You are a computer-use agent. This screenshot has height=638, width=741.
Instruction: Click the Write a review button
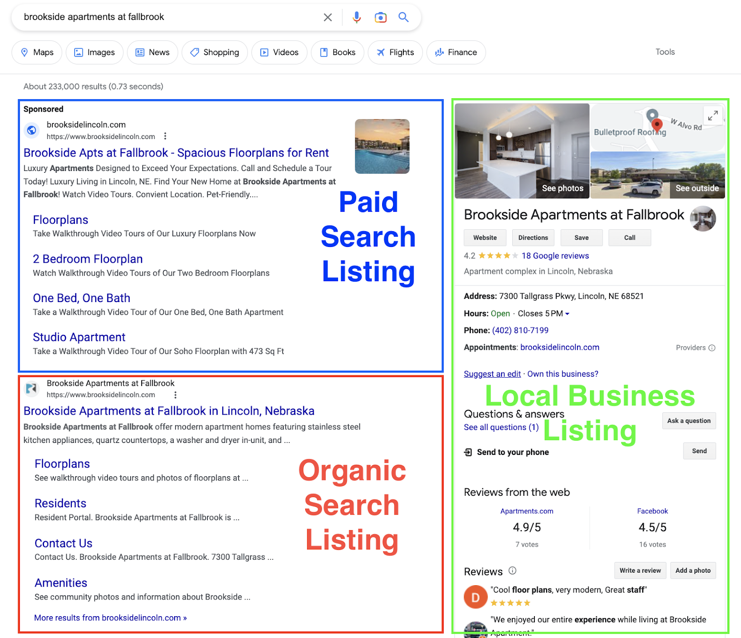(640, 570)
